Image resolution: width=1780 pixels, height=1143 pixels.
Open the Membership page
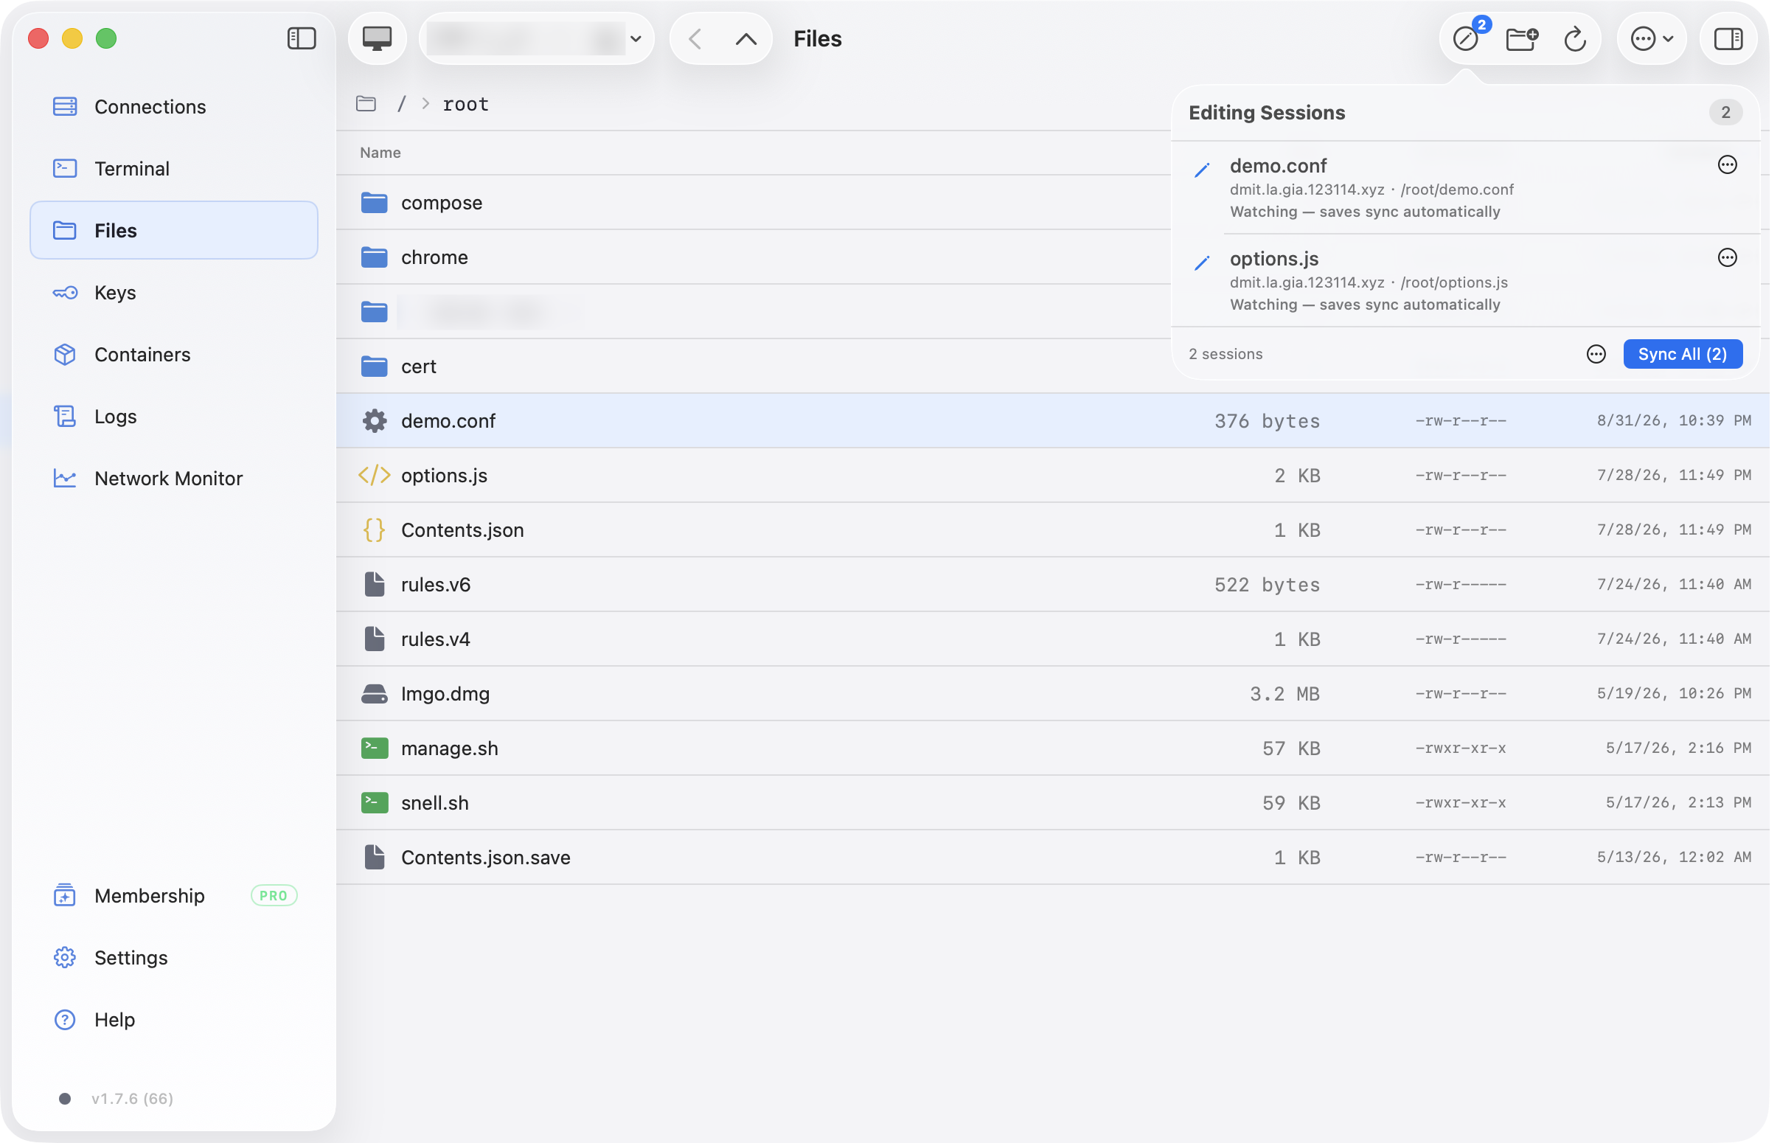[x=173, y=895]
